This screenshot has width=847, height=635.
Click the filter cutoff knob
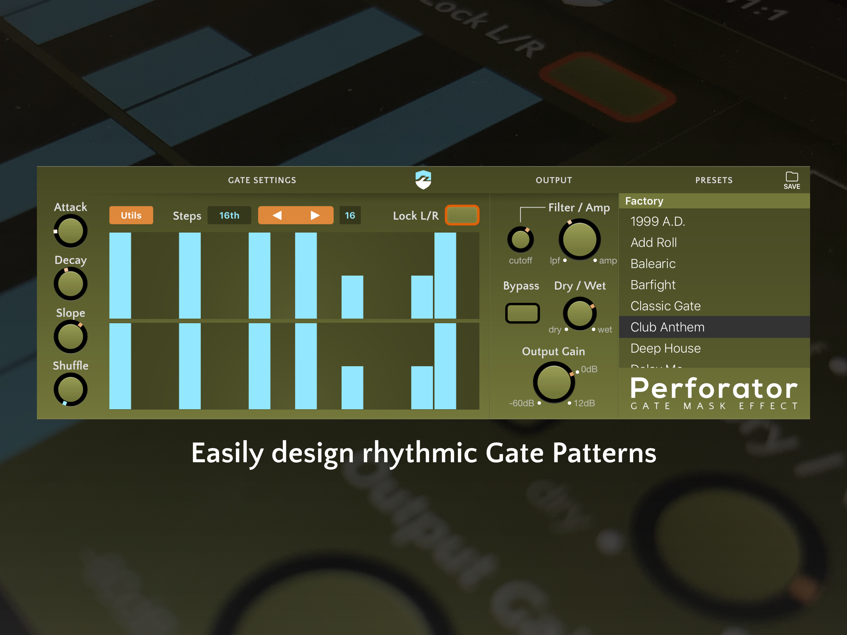[x=520, y=240]
